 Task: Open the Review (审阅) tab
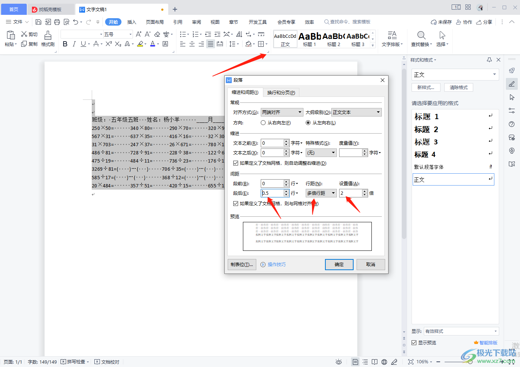[196, 22]
